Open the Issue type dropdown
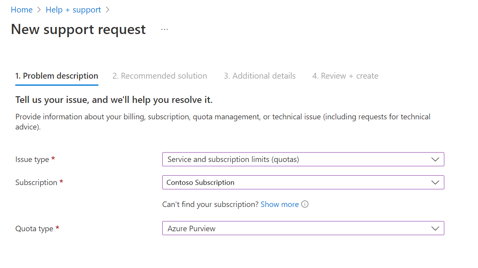Image resolution: width=478 pixels, height=268 pixels. coord(303,159)
